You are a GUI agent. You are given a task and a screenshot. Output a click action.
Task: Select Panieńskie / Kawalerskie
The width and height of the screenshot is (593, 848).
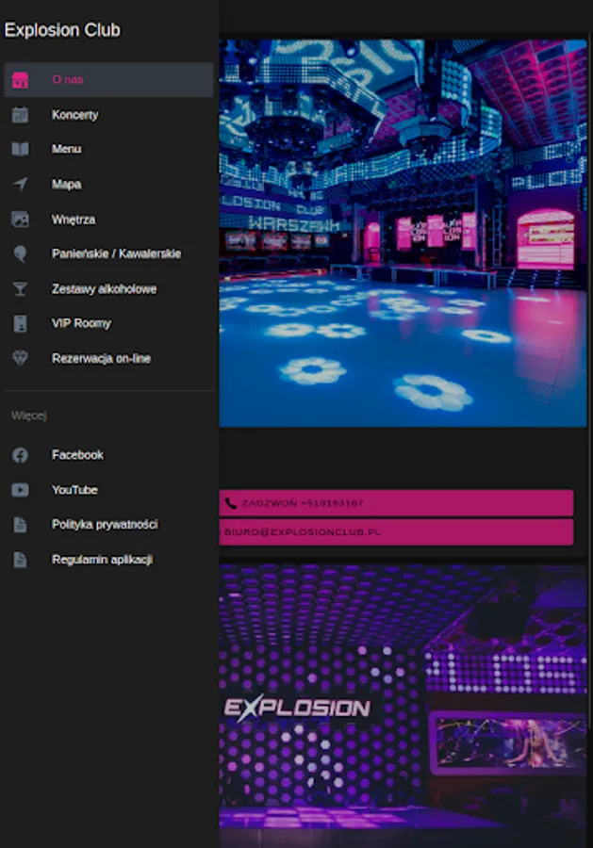[x=108, y=253]
